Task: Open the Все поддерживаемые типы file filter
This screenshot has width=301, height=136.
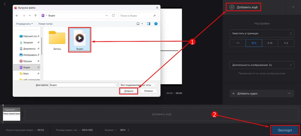Action: 138,85
